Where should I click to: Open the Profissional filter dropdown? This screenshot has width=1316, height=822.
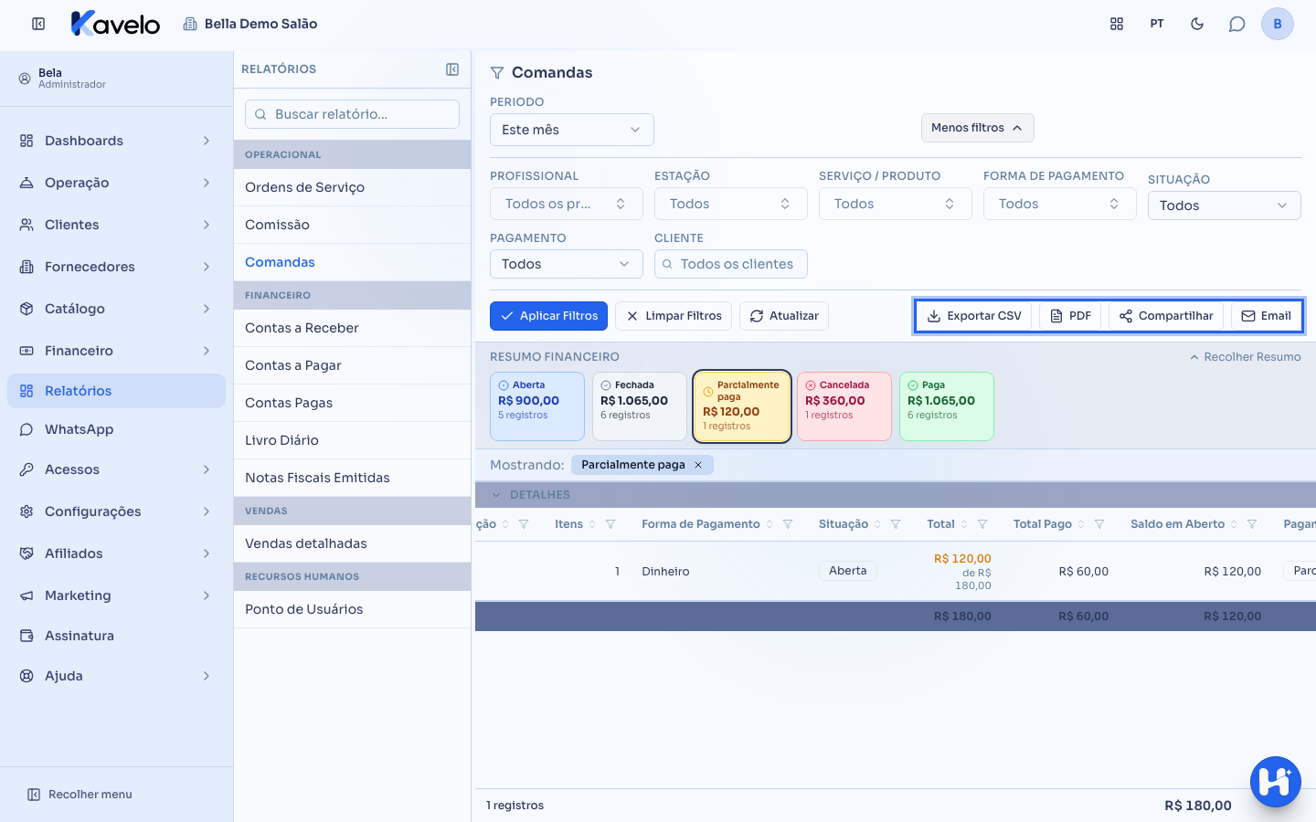567,204
